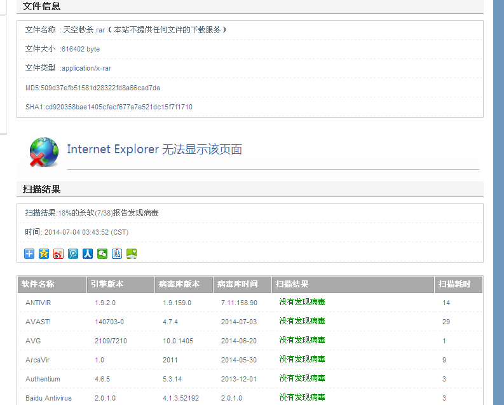Image resolution: width=504 pixels, height=405 pixels.
Task: Select the 扫描耗时 column header
Action: (454, 284)
